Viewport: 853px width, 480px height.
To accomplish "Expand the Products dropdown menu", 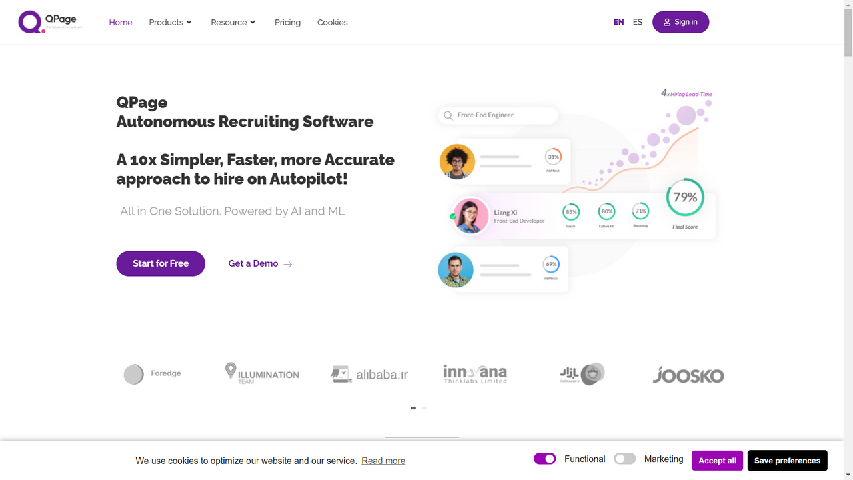I will pyautogui.click(x=171, y=22).
